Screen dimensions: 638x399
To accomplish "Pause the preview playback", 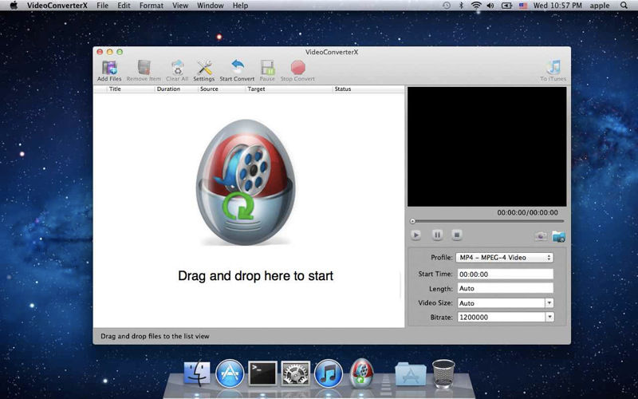I will pos(437,235).
